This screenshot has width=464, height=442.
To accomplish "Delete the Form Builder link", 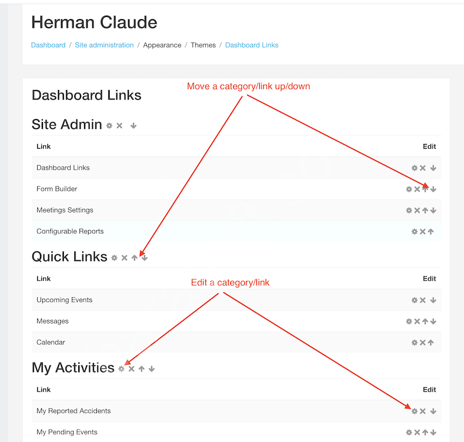I will pos(417,189).
